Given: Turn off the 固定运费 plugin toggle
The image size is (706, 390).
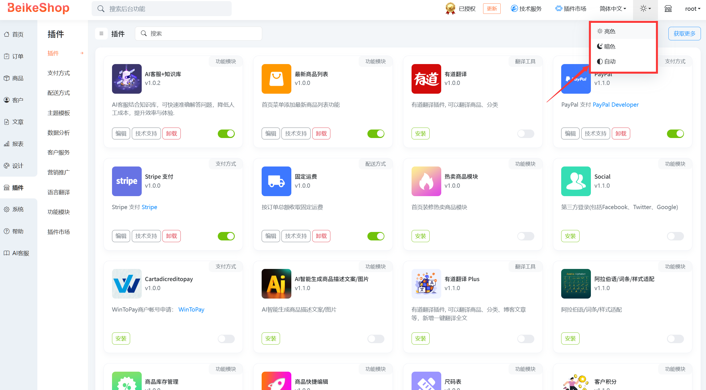Looking at the screenshot, I should 376,236.
